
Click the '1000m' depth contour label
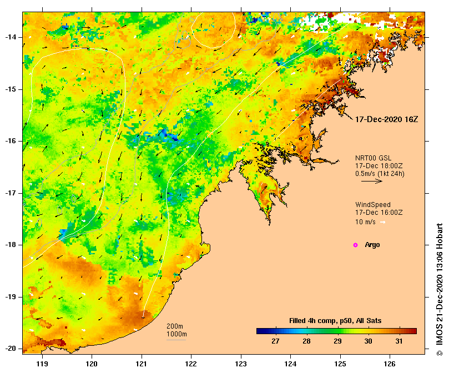coord(176,334)
